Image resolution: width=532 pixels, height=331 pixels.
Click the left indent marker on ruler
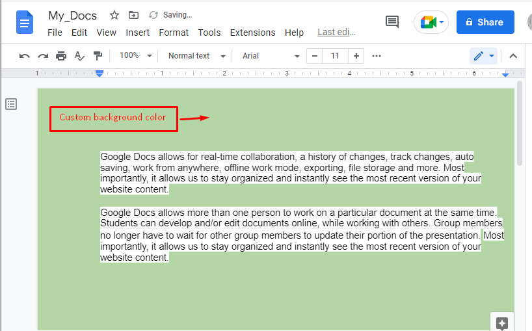coord(100,73)
